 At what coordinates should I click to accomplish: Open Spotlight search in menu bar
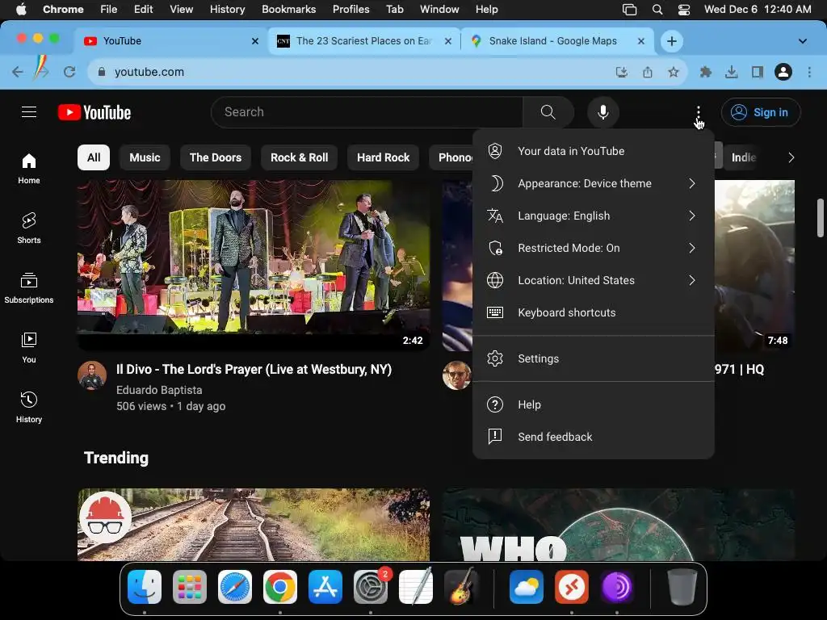tap(657, 9)
